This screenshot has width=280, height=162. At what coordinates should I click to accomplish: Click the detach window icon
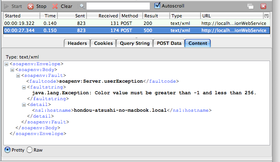[250, 6]
